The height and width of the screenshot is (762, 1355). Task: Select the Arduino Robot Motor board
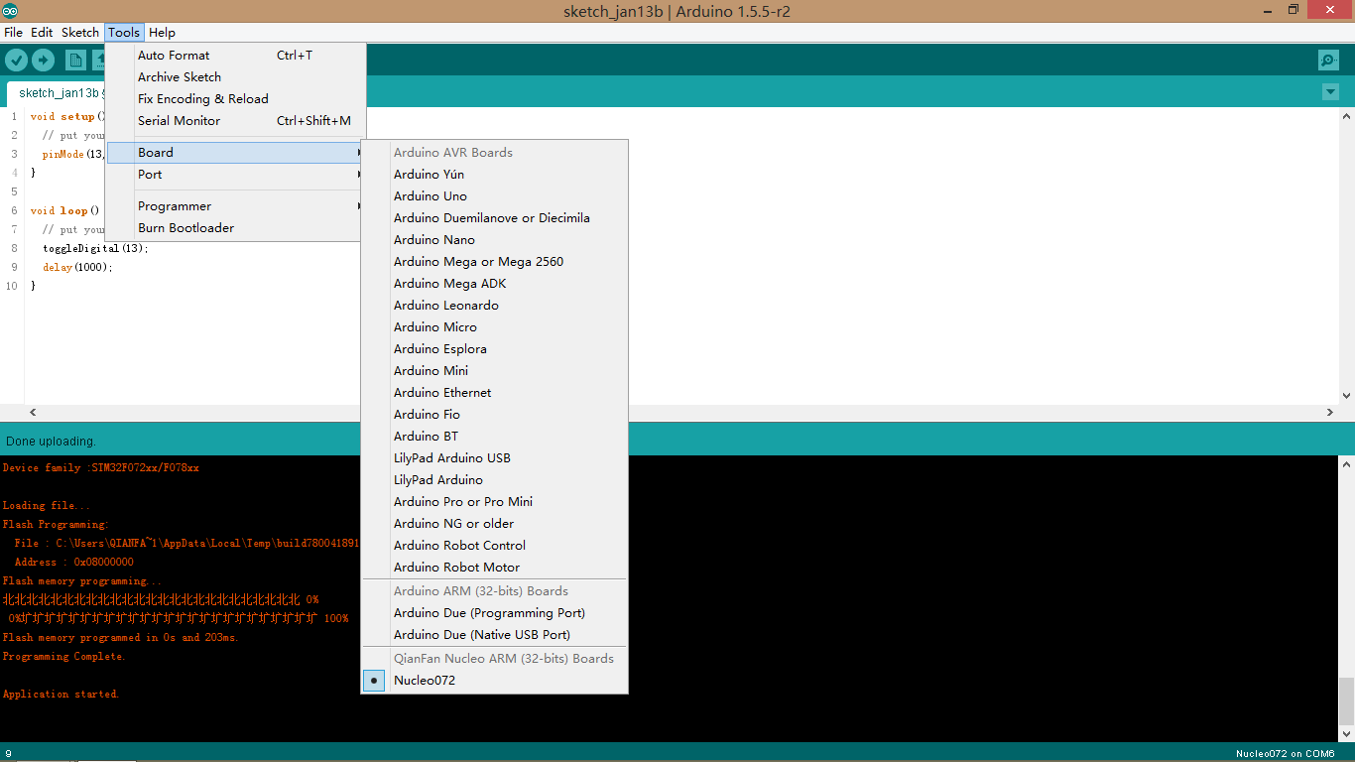click(495, 568)
